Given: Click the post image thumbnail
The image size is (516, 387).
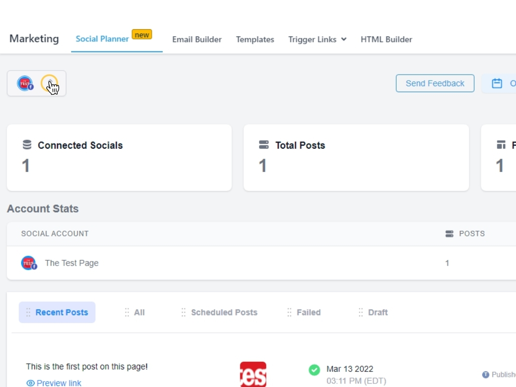Looking at the screenshot, I should tap(253, 374).
